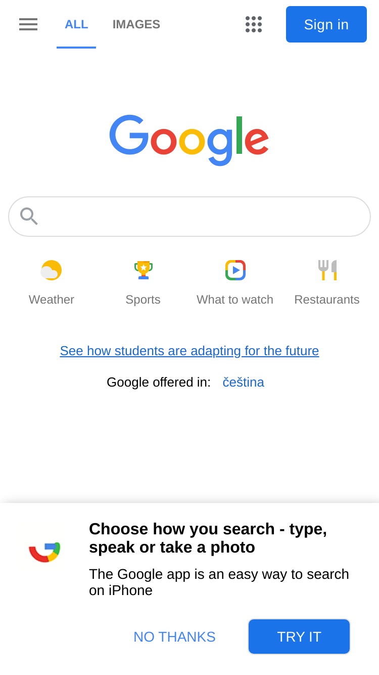Focus the Google search input field
Image resolution: width=379 pixels, height=675 pixels.
point(189,217)
